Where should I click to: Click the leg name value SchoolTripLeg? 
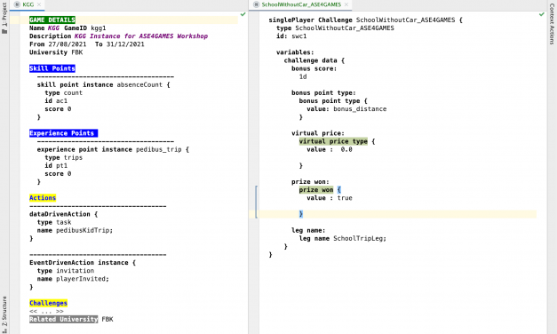point(358,238)
